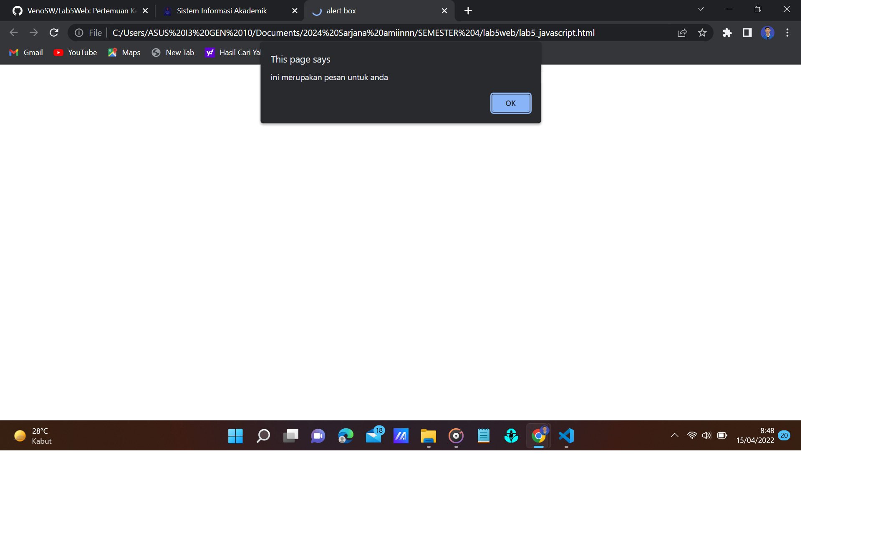The width and height of the screenshot is (893, 558).
Task: Click the browser profile avatar
Action: pos(767,33)
